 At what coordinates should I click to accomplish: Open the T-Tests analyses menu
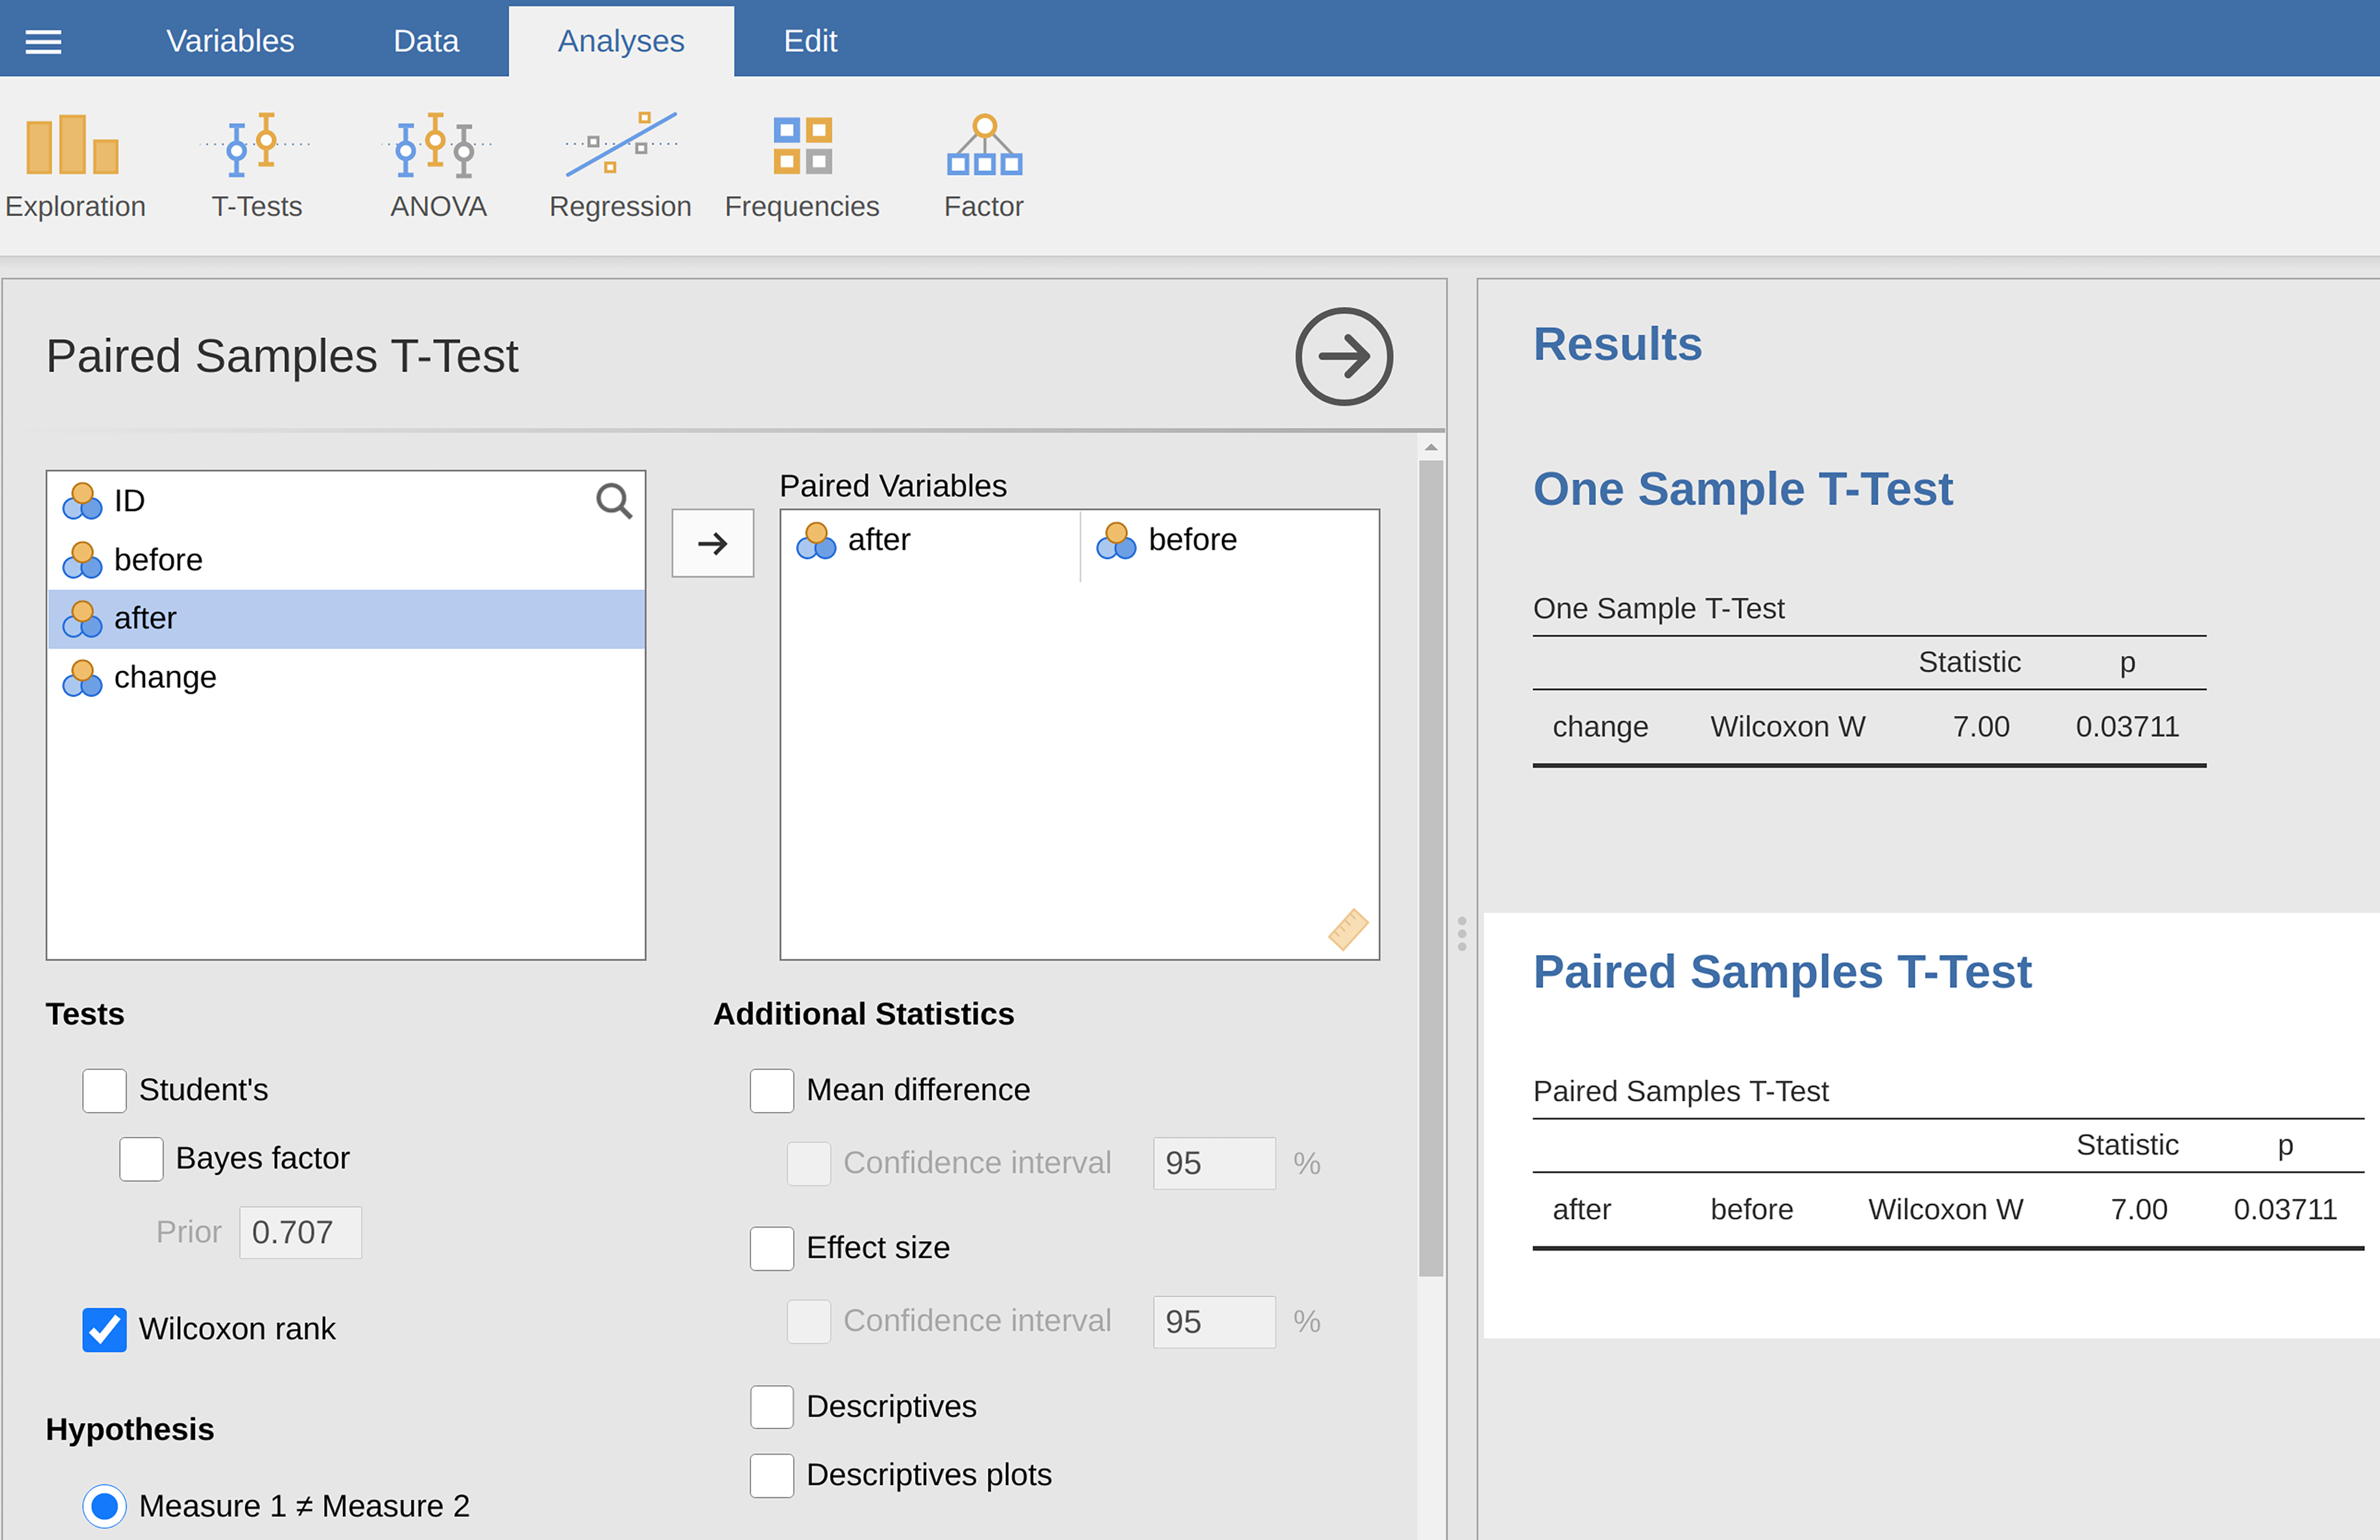coord(256,165)
